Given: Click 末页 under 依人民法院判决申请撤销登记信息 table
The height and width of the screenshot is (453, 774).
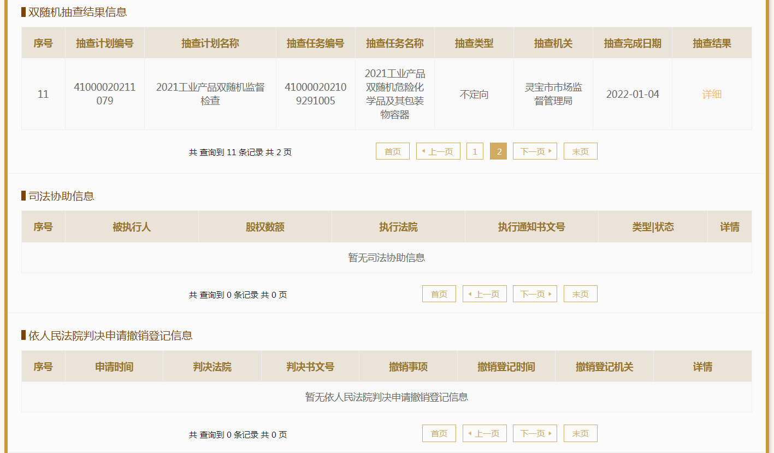Looking at the screenshot, I should pos(580,433).
